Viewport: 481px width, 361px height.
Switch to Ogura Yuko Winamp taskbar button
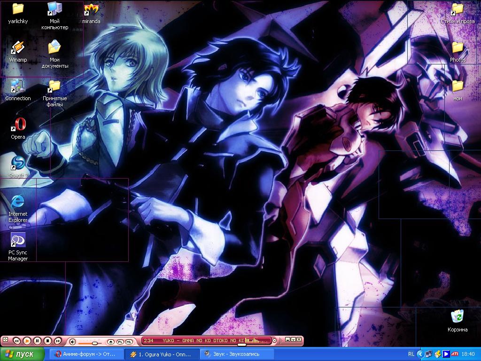(162, 354)
